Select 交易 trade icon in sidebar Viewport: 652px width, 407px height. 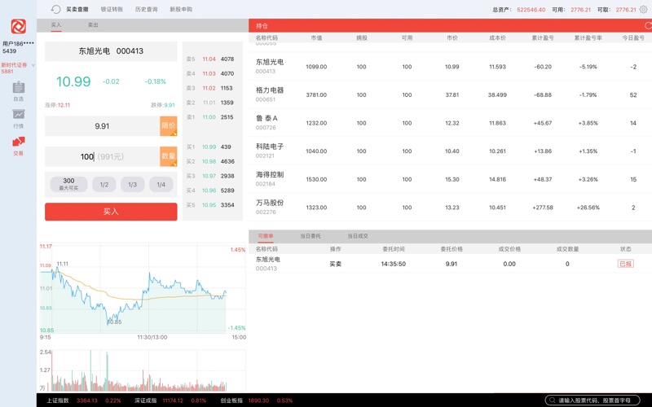coord(18,146)
